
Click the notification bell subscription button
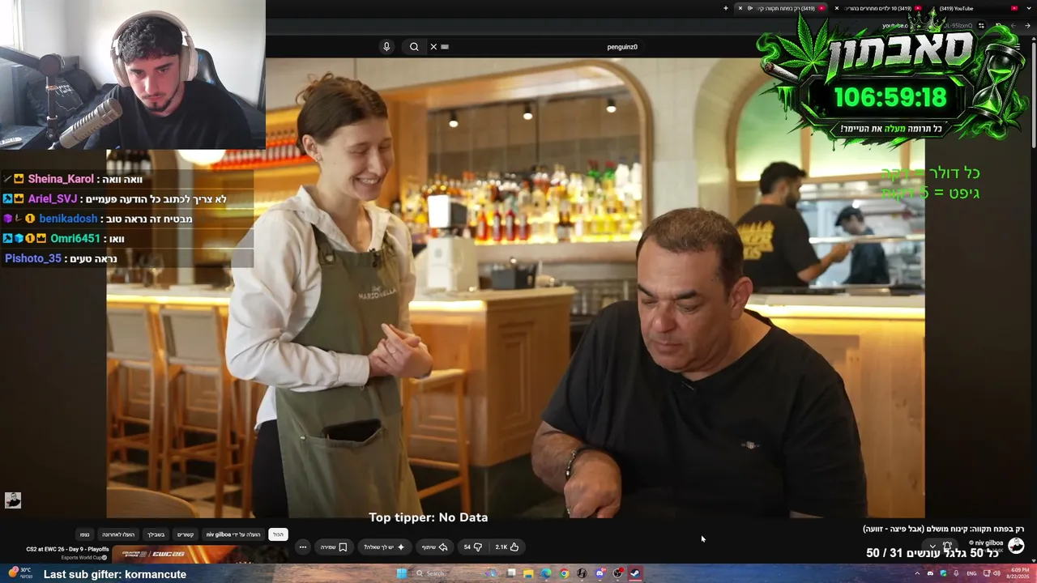pyautogui.click(x=947, y=546)
